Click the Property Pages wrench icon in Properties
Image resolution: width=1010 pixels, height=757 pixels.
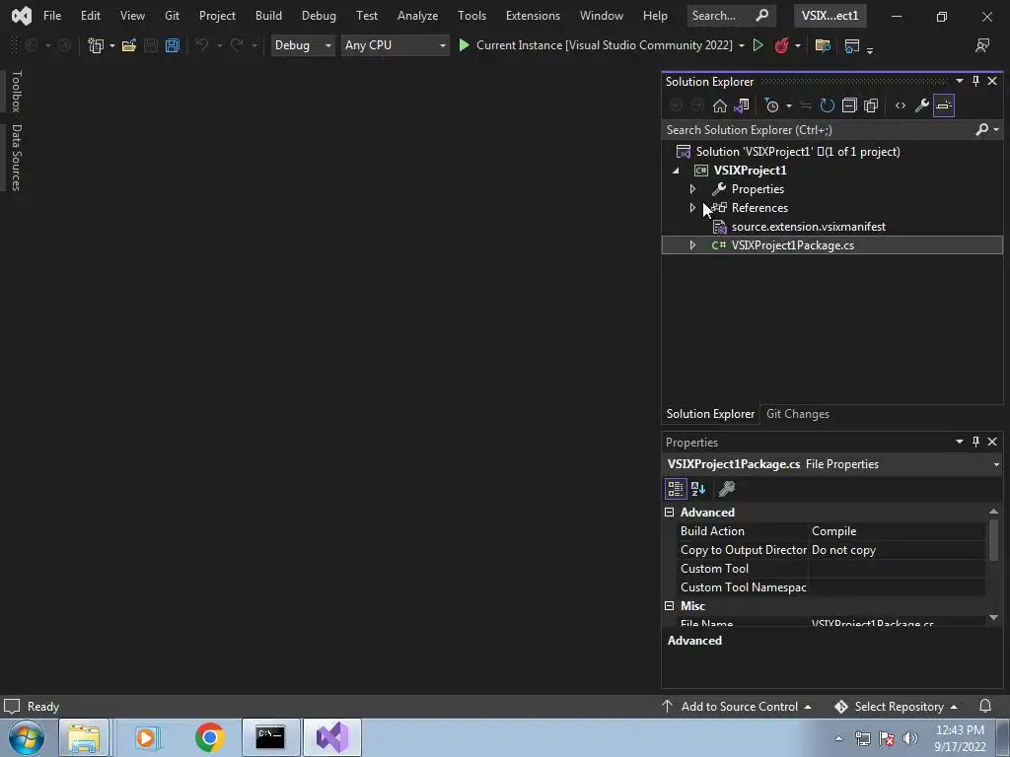tap(727, 489)
